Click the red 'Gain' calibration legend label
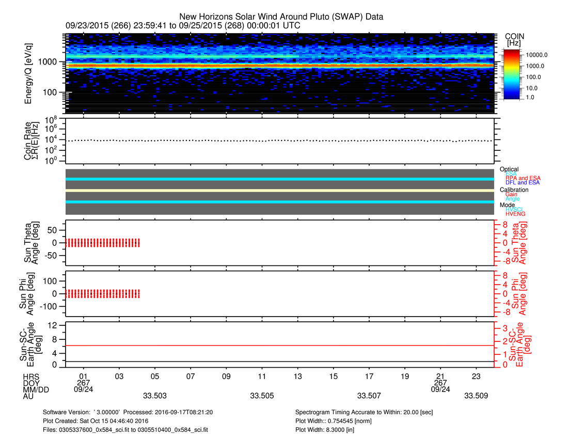 coord(512,194)
